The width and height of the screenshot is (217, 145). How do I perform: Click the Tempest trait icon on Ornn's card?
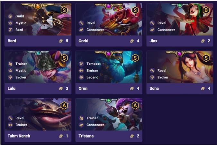(81, 64)
